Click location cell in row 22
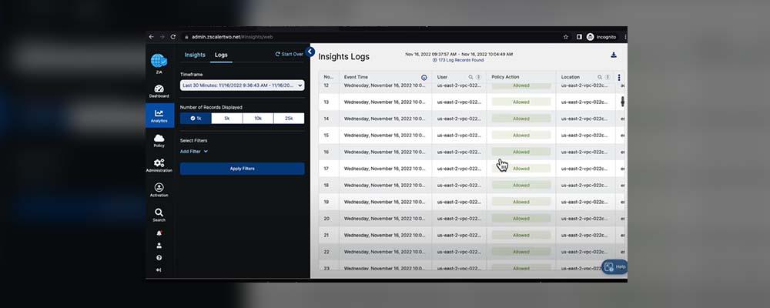 coord(584,252)
